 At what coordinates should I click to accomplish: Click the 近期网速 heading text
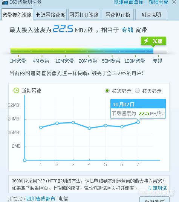tap(32, 91)
